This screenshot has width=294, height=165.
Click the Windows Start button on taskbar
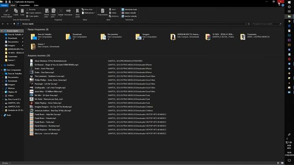tap(289, 2)
